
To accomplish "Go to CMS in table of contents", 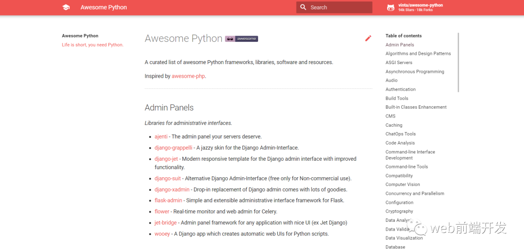I will click(x=390, y=116).
